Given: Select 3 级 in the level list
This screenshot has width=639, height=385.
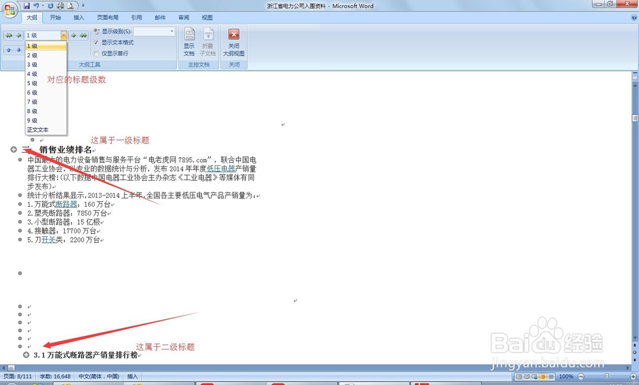Looking at the screenshot, I should [x=45, y=64].
